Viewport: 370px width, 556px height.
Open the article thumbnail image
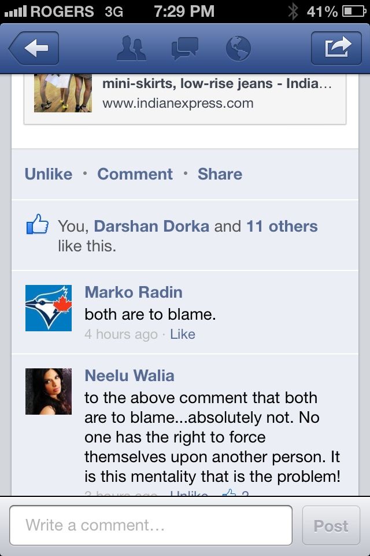click(63, 93)
